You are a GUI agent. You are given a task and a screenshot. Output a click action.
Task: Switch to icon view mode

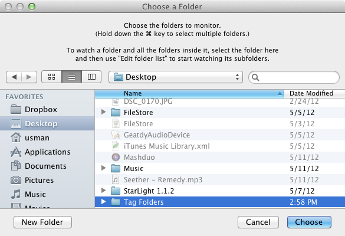click(51, 77)
